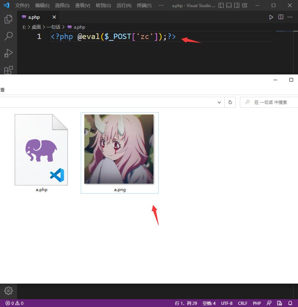The width and height of the screenshot is (298, 307).
Task: Click the 一句话 breadcrumb segment
Action: 54,27
